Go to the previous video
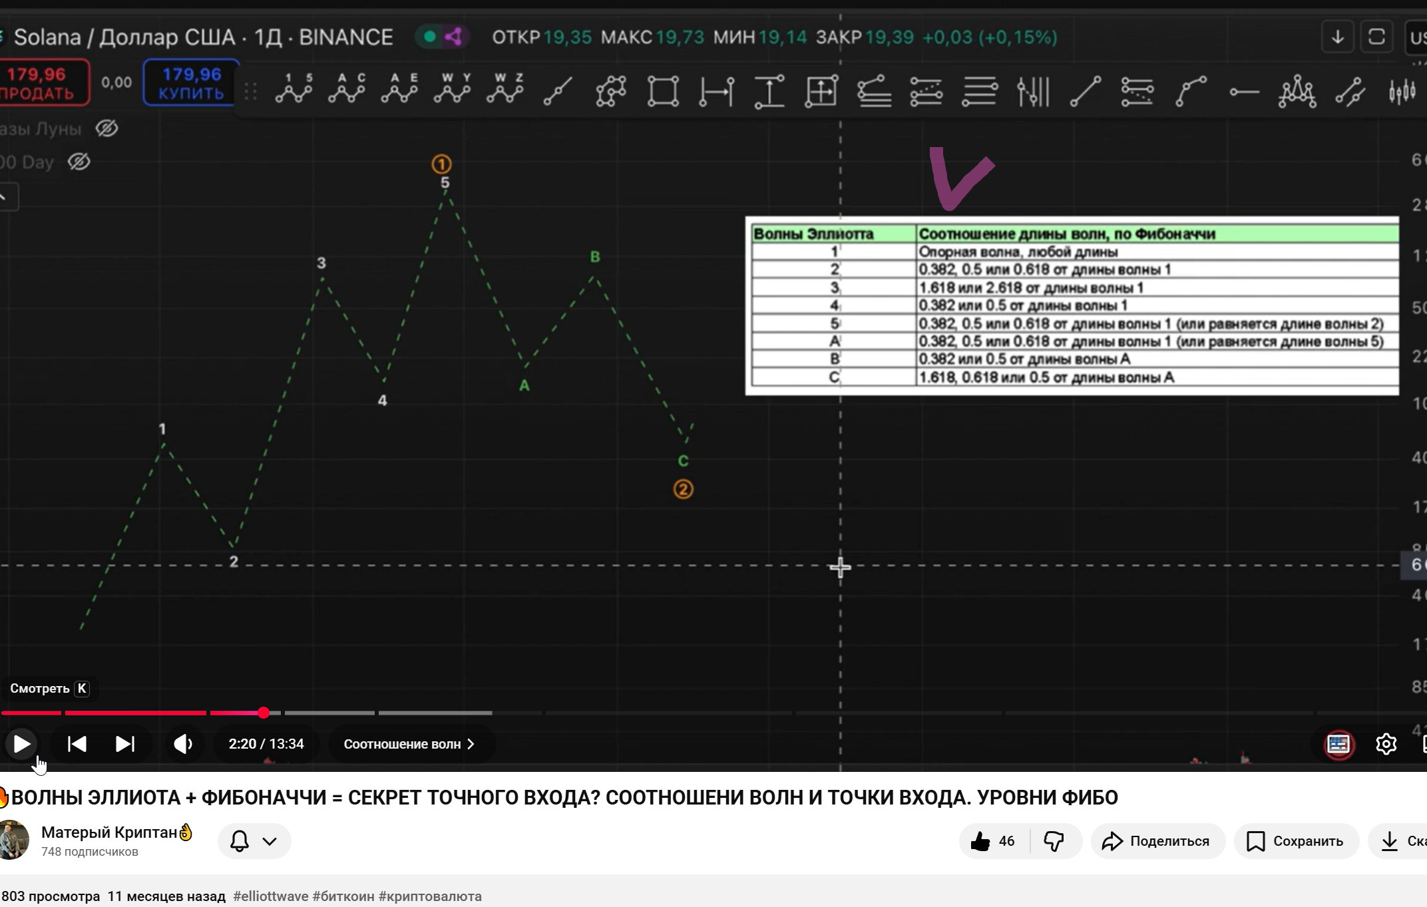 click(77, 744)
